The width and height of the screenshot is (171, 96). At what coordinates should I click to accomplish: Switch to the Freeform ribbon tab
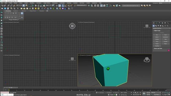pyautogui.click(x=15, y=11)
